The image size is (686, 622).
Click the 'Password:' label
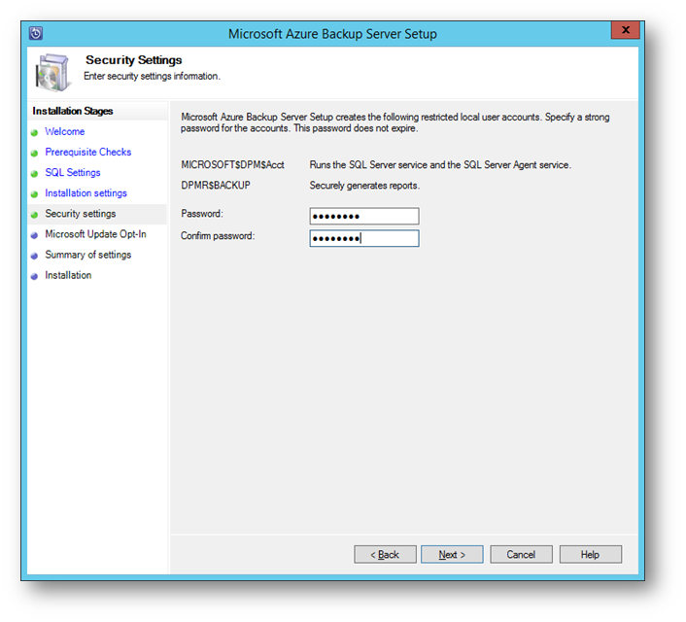point(202,214)
